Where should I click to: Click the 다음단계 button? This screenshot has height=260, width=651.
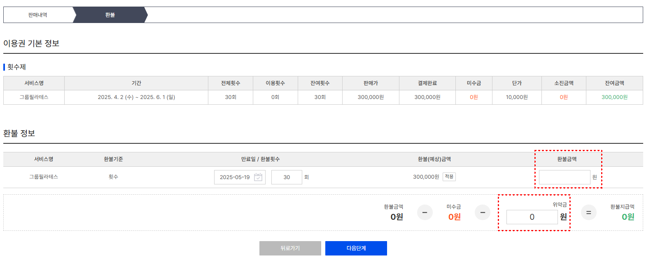[356, 248]
